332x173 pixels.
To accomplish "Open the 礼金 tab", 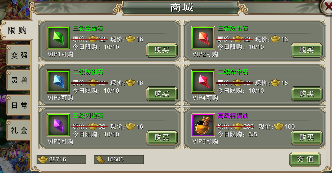I will [19, 130].
